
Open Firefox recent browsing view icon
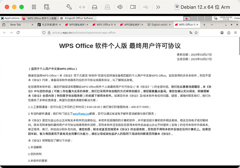point(4,25)
